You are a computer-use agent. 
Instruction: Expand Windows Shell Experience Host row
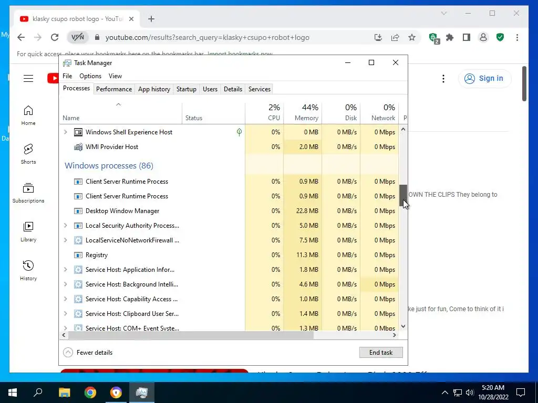point(66,132)
